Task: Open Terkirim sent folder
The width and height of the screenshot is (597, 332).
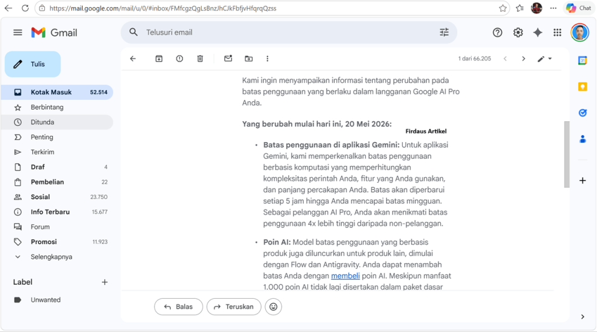Action: [57, 152]
